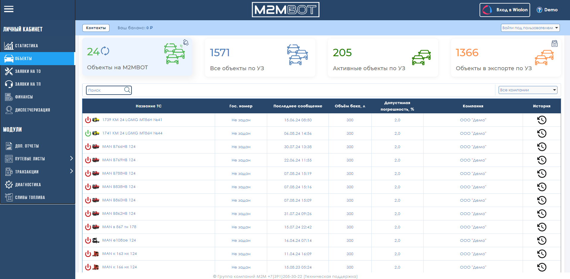The width and height of the screenshot is (570, 279).
Task: Click vehicle icon of MAN е108ое 124
Action: click(95, 240)
